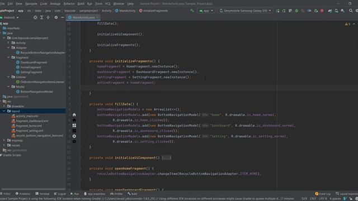Click MainActivity breadcrumb in navigation bar
This screenshot has height=201, width=358.
coord(125,11)
